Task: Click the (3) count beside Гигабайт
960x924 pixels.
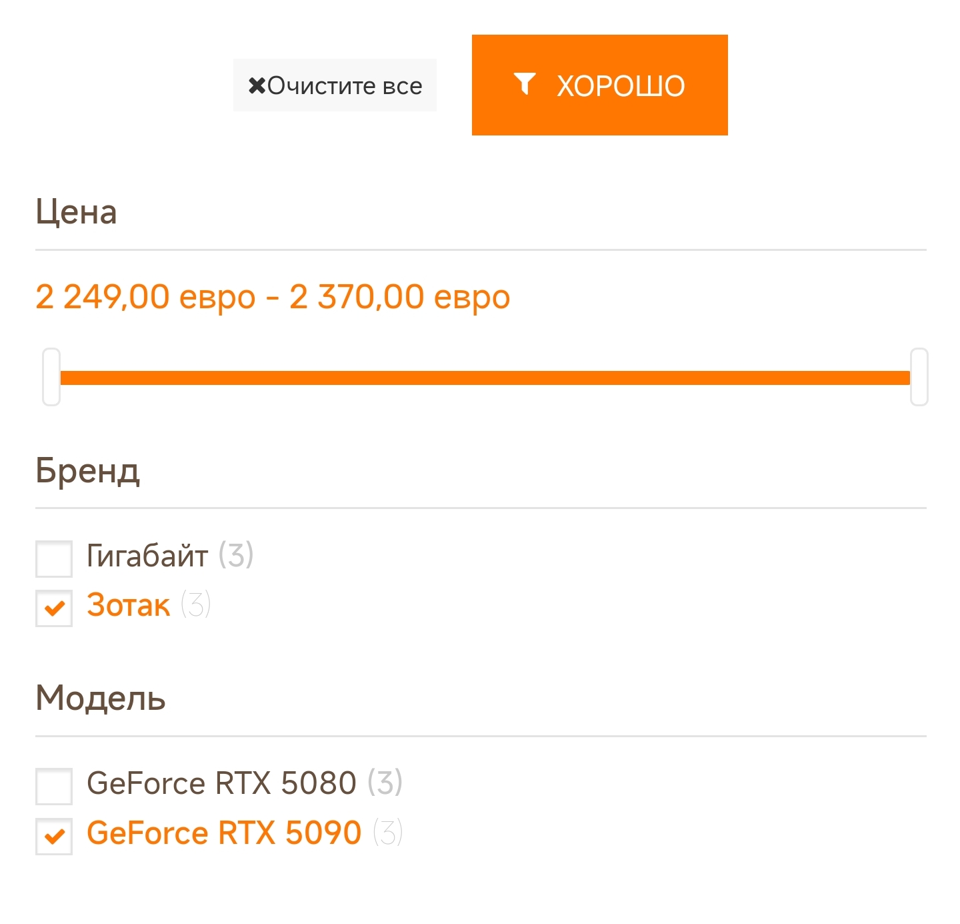Action: point(236,555)
